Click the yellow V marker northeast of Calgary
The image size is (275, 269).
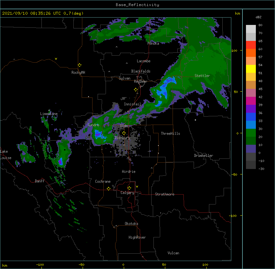[137, 187]
